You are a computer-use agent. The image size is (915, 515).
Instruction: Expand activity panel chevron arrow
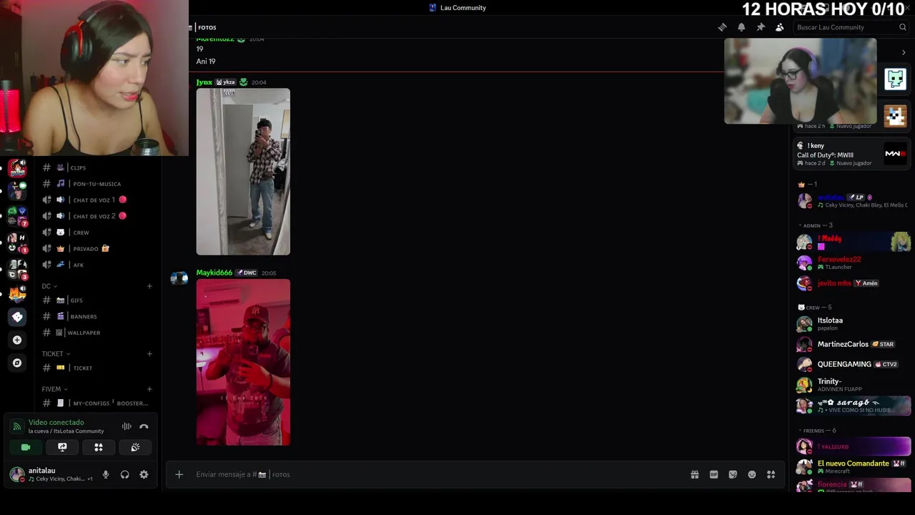[x=904, y=52]
